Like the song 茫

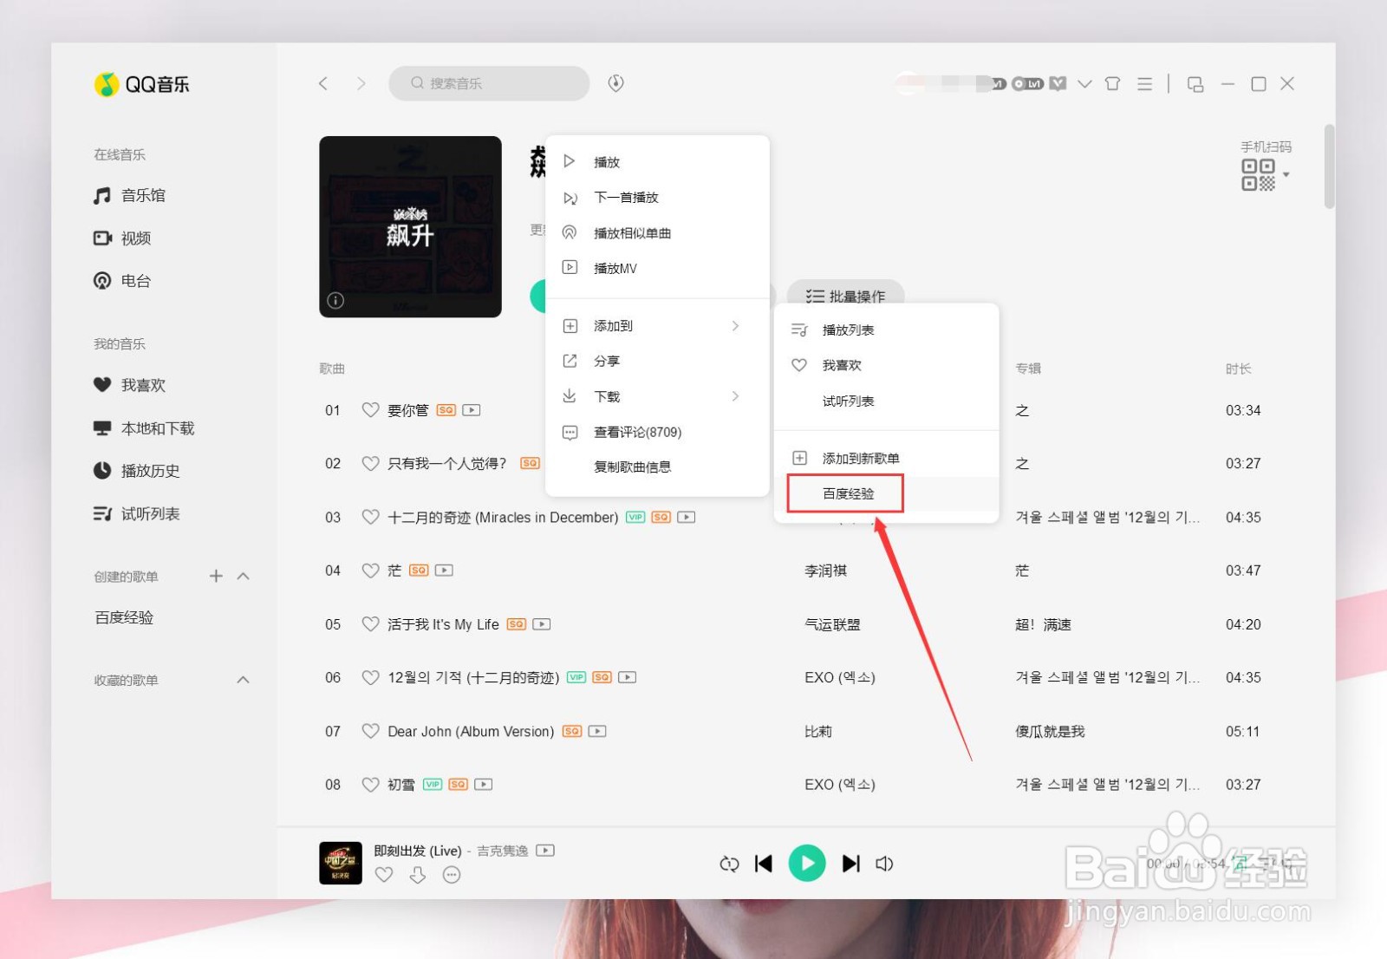[x=370, y=571]
